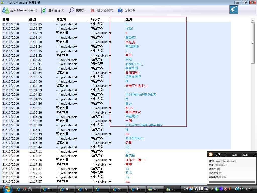Click the bird logo in top-right corner

coord(234,10)
